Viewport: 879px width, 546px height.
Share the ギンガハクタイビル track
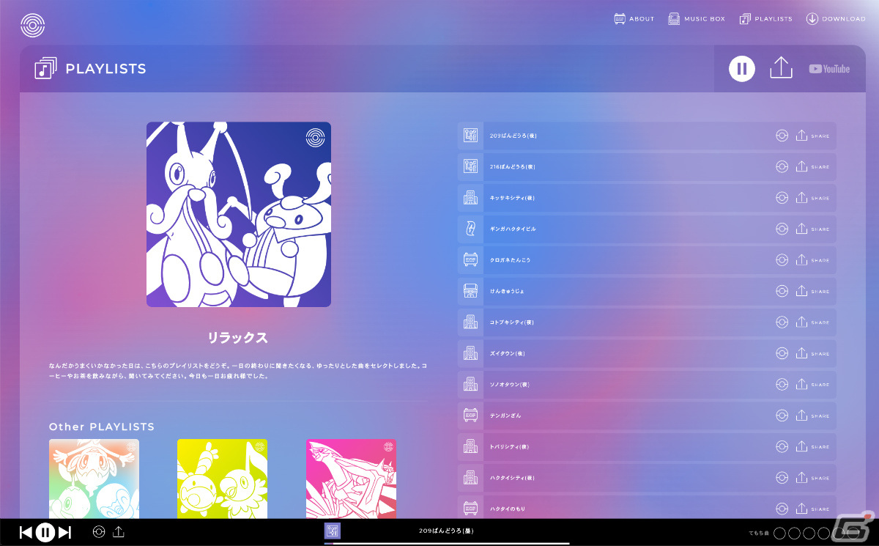[x=812, y=229]
